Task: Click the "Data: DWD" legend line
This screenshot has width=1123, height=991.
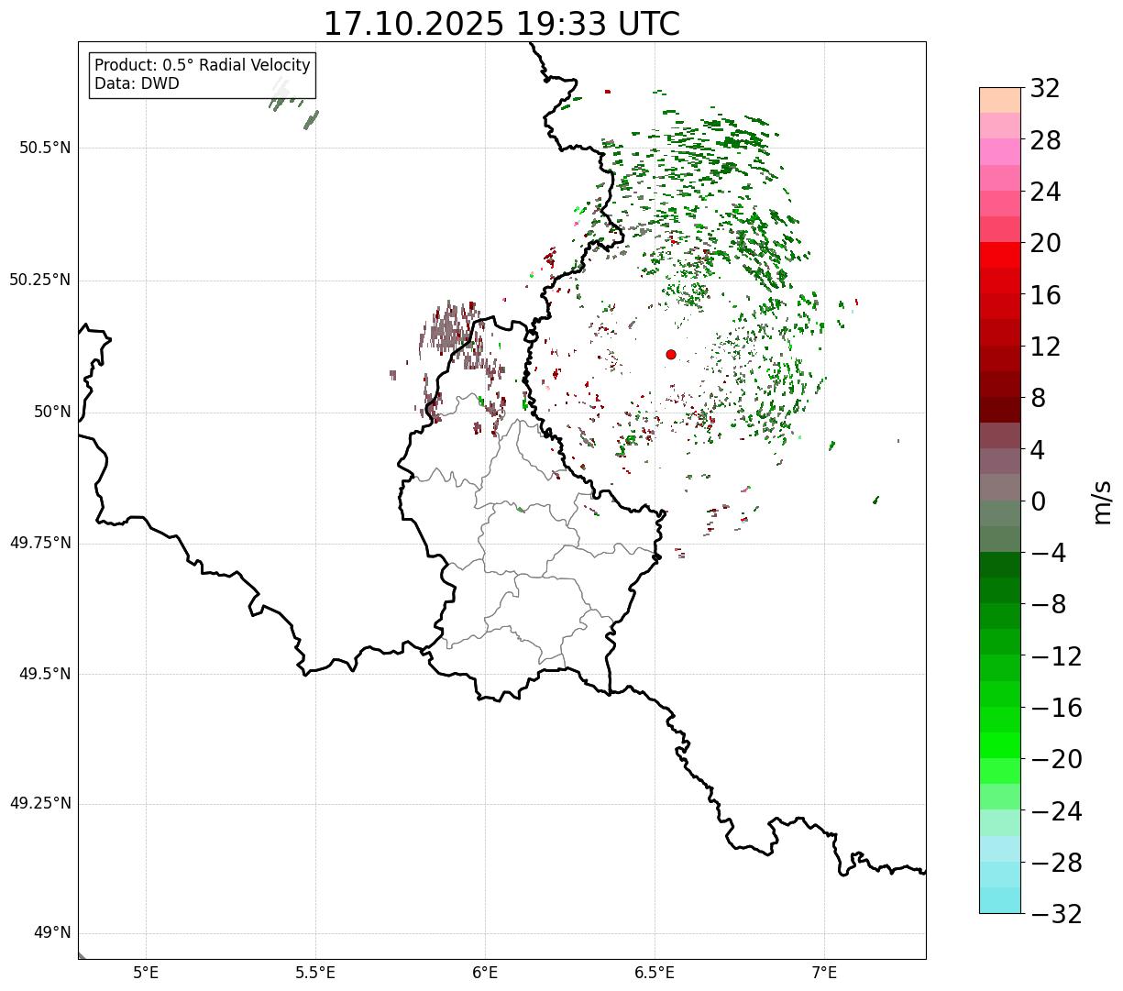Action: (137, 83)
